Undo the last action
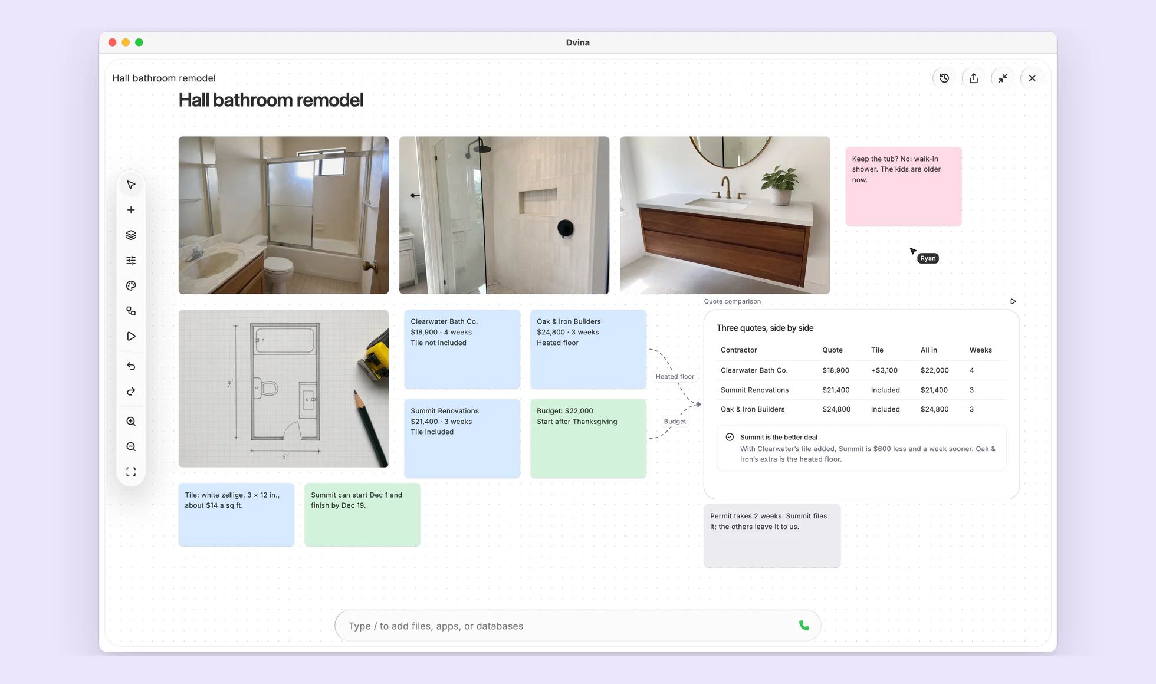Viewport: 1156px width, 684px height. tap(131, 366)
